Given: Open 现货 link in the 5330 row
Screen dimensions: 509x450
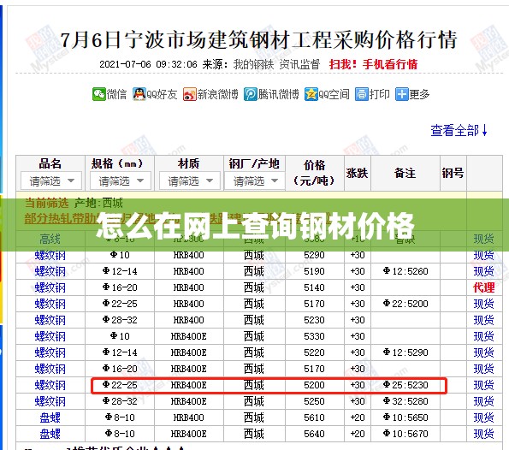Looking at the screenshot, I should point(483,336).
